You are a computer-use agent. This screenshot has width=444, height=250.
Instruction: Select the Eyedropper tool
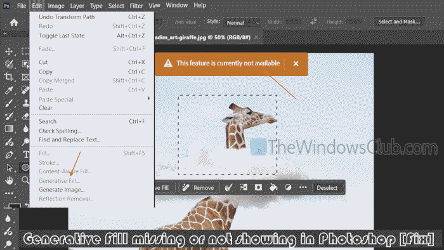(x=9, y=90)
